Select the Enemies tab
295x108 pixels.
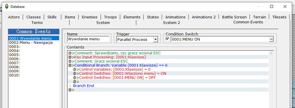[90, 17]
